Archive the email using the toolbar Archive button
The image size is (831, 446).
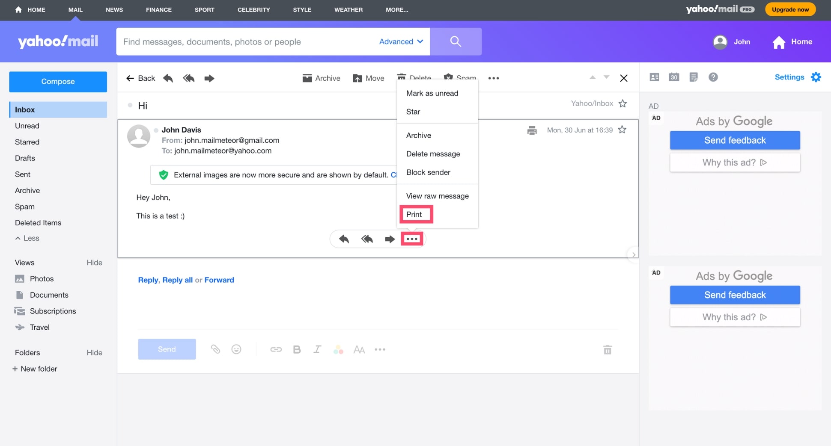[x=321, y=78]
